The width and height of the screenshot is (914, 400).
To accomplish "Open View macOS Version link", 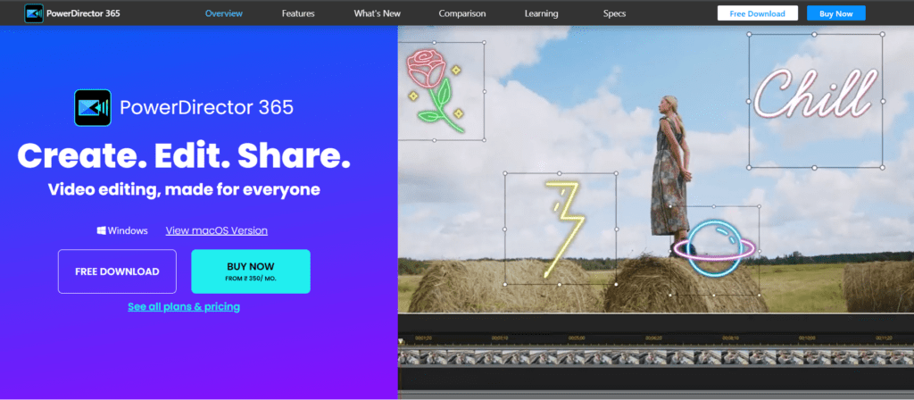I will click(217, 230).
